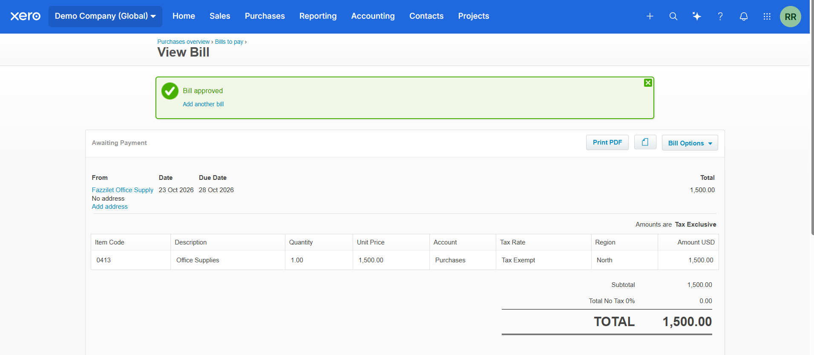Image resolution: width=814 pixels, height=355 pixels.
Task: Open the search magnifier icon
Action: click(673, 16)
